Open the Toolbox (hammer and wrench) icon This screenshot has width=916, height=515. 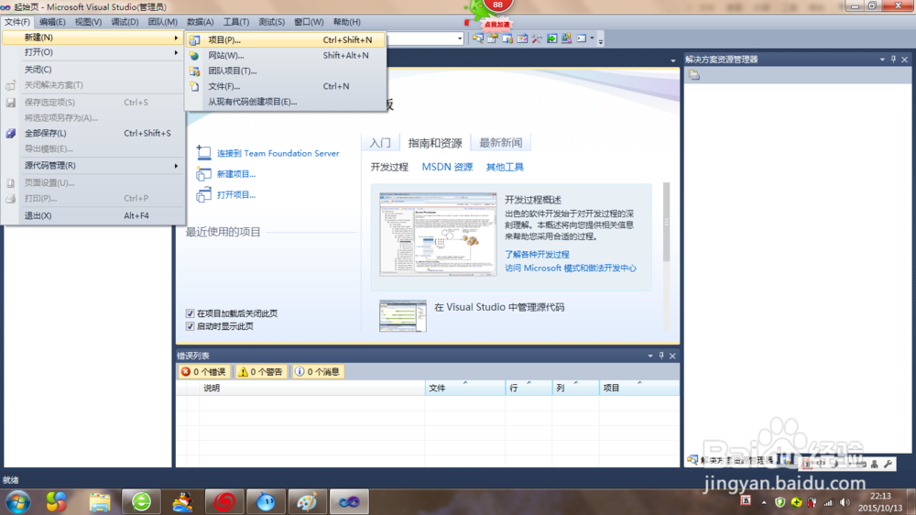(x=537, y=38)
